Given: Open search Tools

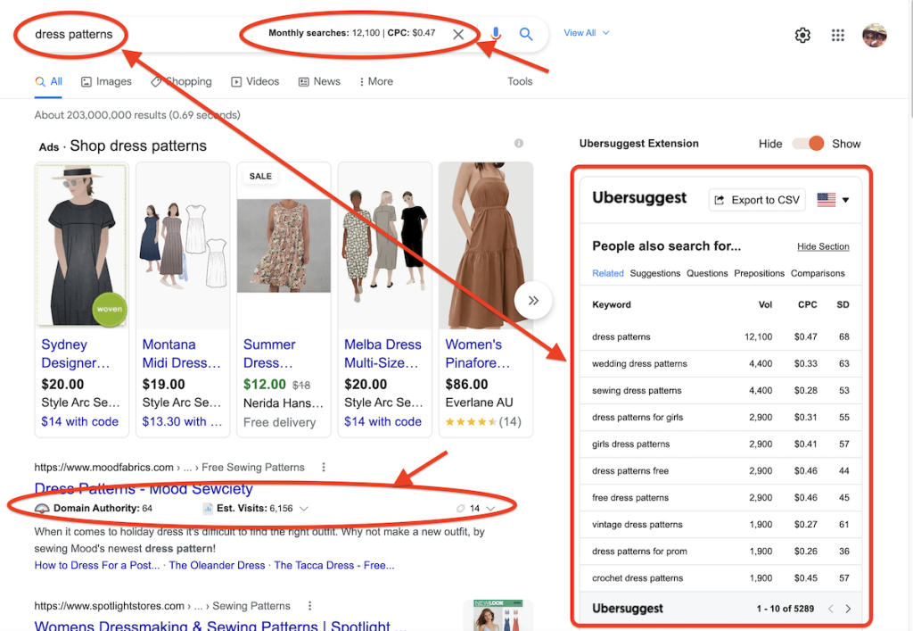Looking at the screenshot, I should (x=520, y=81).
